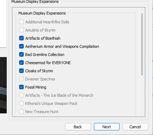Toggle off Cheesemod for EVERYONE
Image resolution: width=153 pixels, height=135 pixels.
(21, 63)
